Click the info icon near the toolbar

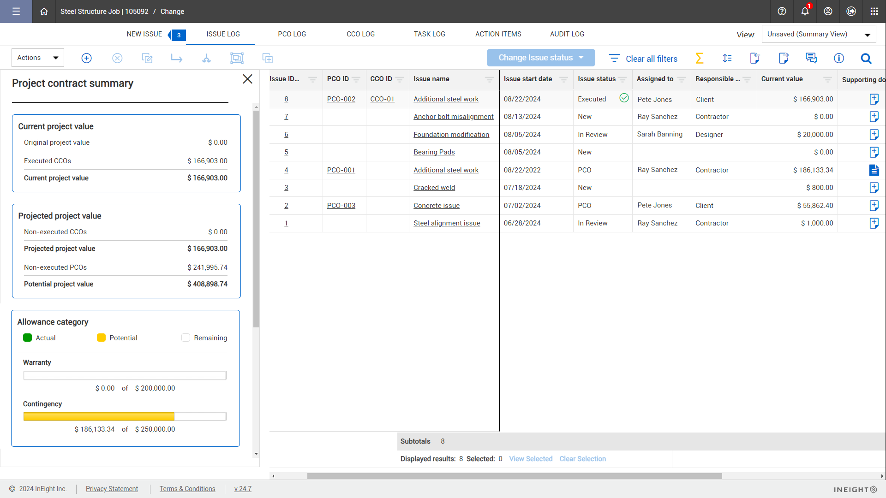(839, 58)
